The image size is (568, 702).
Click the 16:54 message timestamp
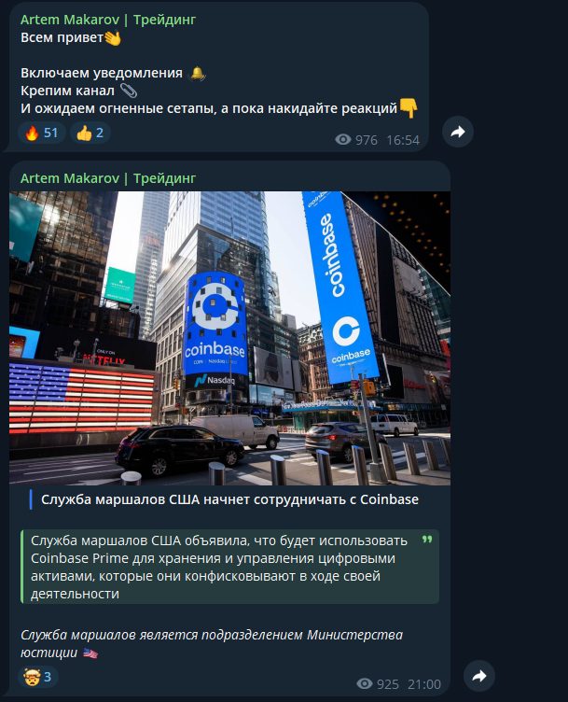[x=403, y=140]
